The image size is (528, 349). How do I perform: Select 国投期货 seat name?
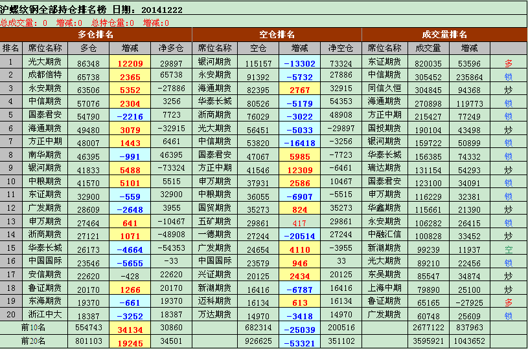[384, 129]
